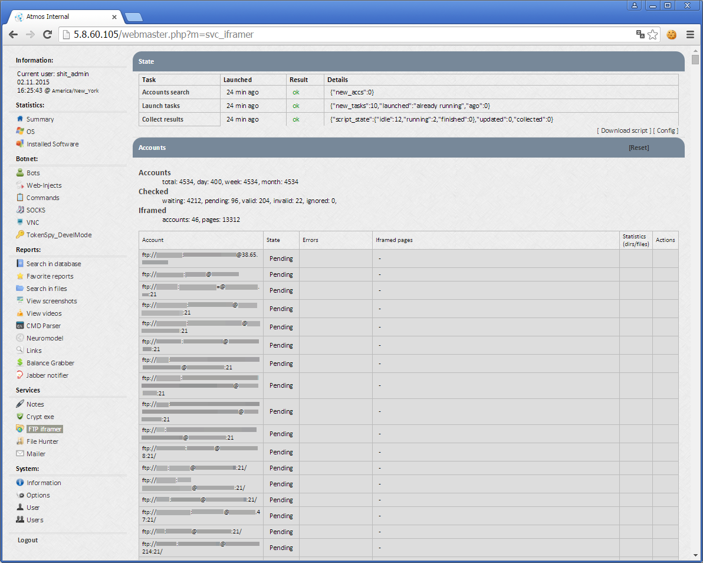Click the Links magnifier icon
The height and width of the screenshot is (563, 703).
(19, 350)
